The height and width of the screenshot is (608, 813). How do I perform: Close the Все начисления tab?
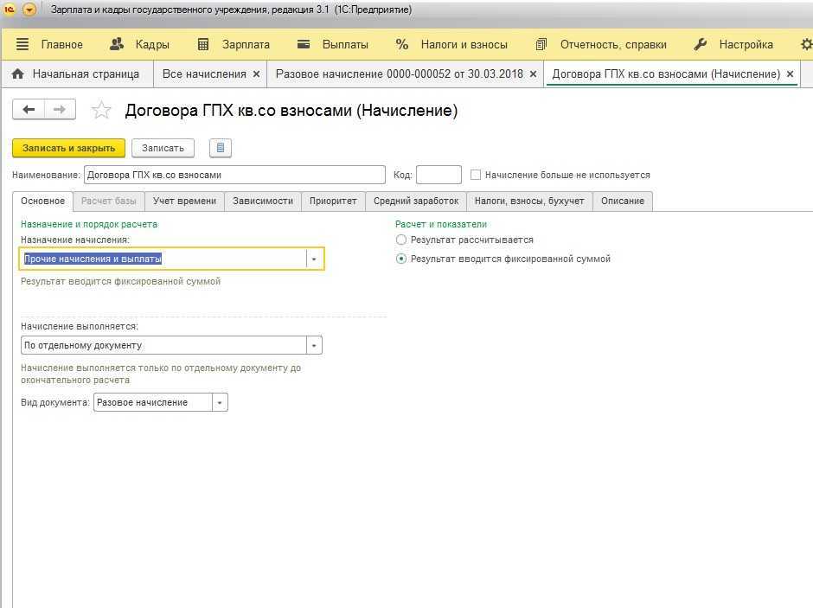click(256, 74)
